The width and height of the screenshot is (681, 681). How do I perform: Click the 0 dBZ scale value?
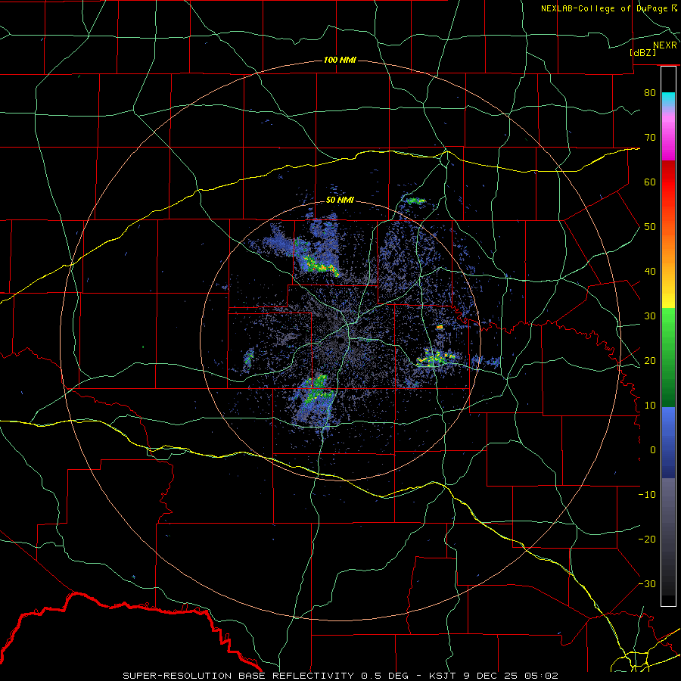pos(653,450)
